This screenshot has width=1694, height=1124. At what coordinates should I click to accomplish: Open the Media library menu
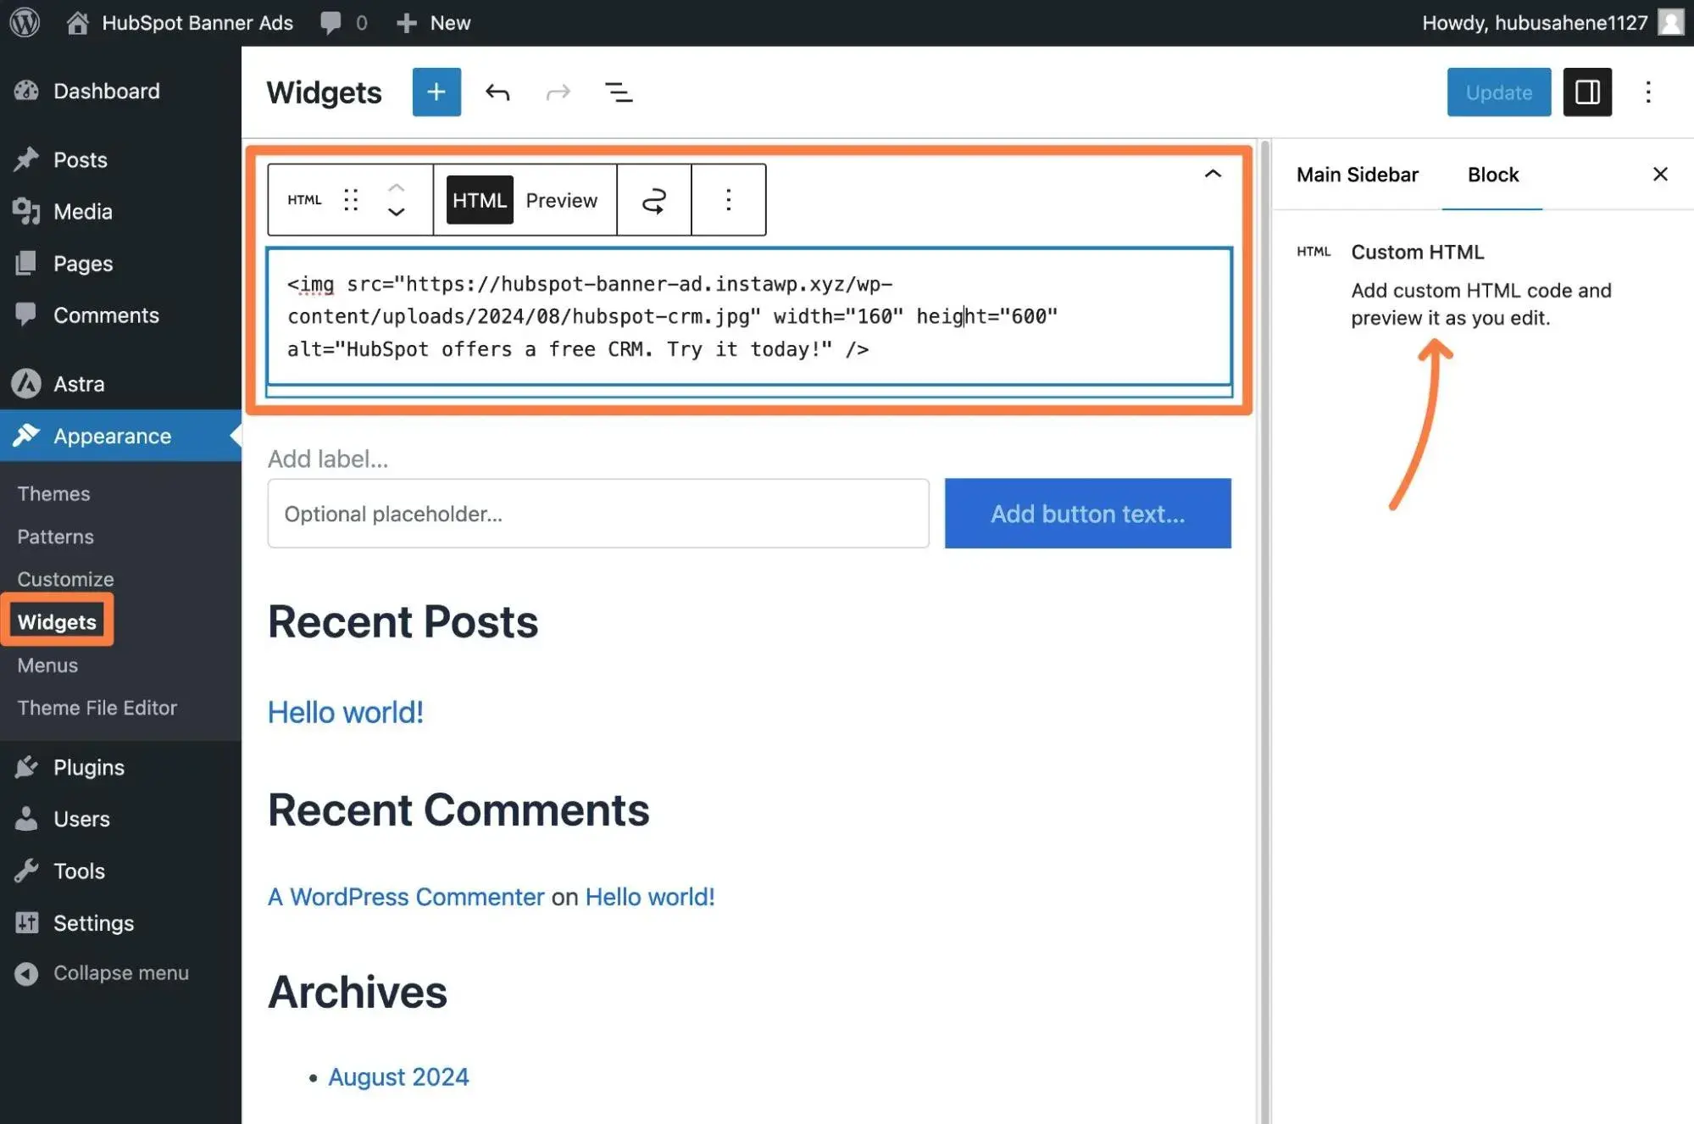click(120, 211)
